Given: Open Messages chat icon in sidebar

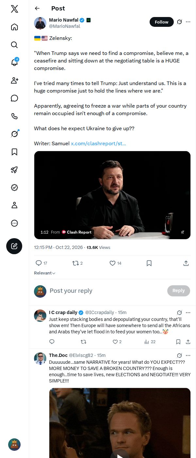Looking at the screenshot, I should [14, 98].
